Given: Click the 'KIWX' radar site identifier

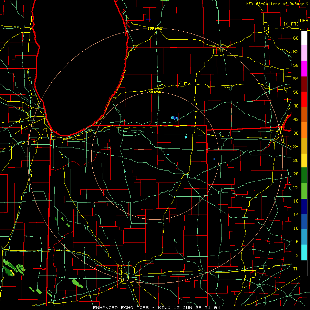Looking at the screenshot, I should coord(165,308).
